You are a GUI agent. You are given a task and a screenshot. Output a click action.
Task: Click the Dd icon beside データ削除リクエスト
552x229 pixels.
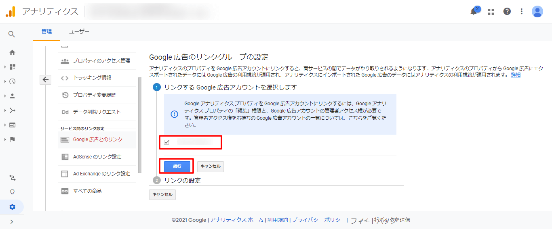pos(65,112)
